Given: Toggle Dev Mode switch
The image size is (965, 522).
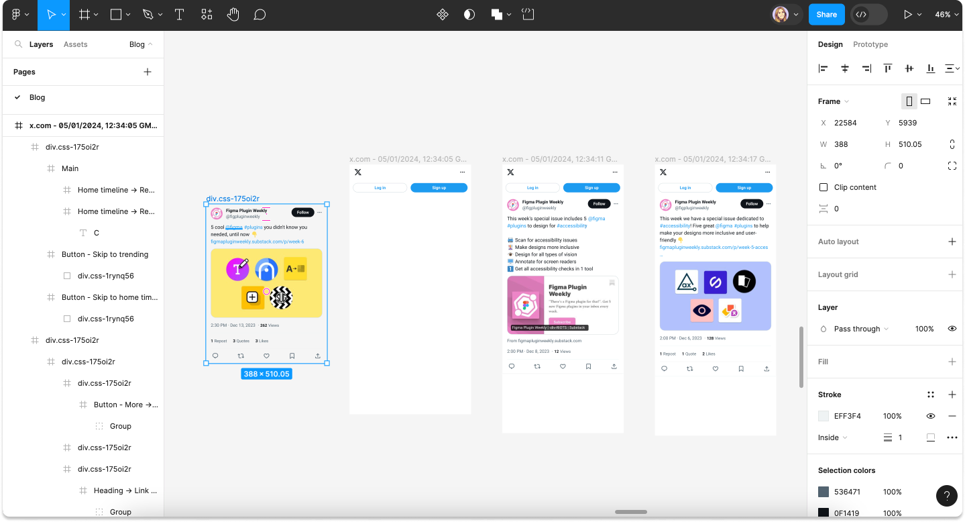Looking at the screenshot, I should (x=869, y=14).
